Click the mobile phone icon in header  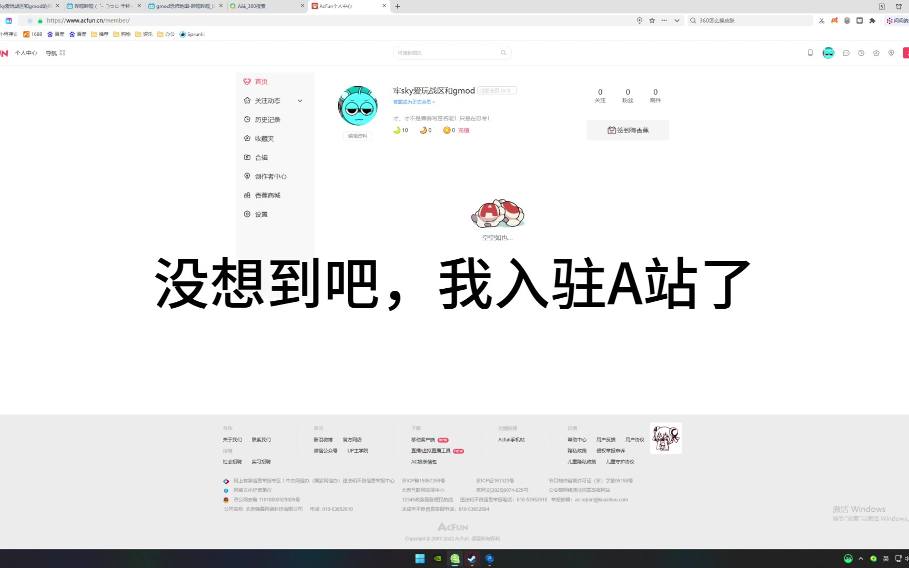coord(810,53)
